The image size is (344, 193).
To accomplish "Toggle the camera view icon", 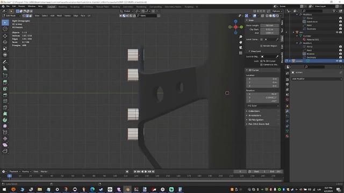I will tap(241, 48).
